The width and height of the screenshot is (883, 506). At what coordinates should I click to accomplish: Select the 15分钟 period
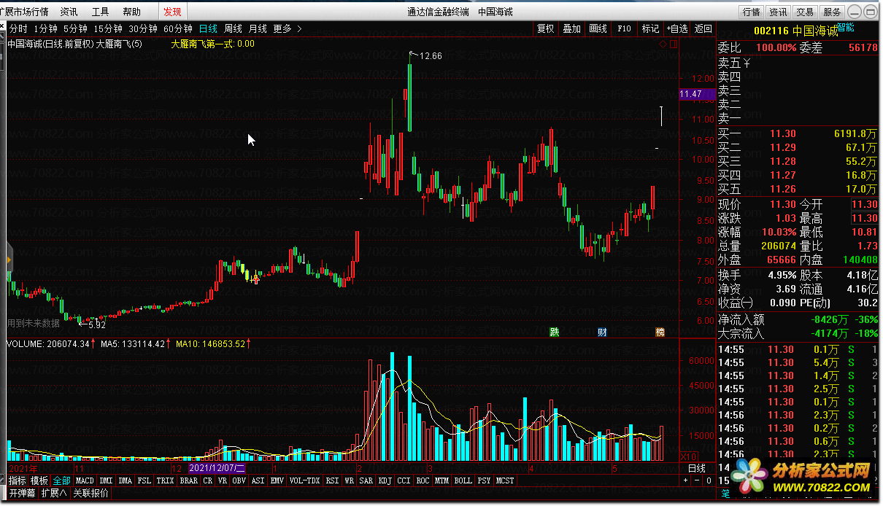pos(108,28)
